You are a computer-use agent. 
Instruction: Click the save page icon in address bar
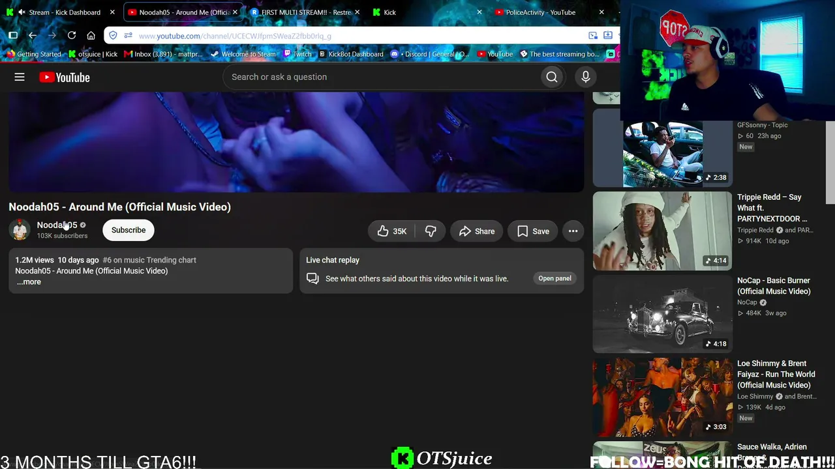click(x=608, y=35)
